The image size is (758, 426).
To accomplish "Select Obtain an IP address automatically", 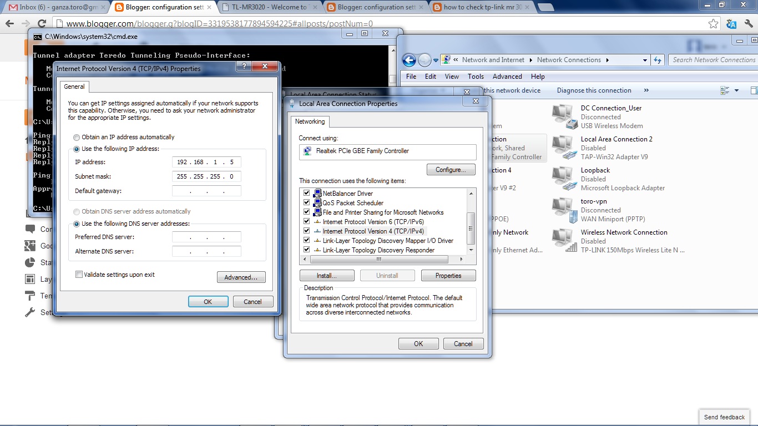I will coord(75,137).
